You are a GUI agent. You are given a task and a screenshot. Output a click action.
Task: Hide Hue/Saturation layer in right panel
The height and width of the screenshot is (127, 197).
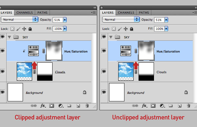point(104,51)
